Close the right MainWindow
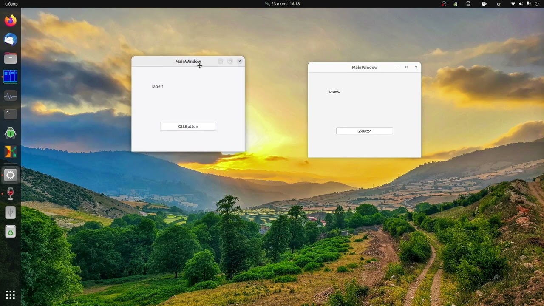 click(416, 67)
